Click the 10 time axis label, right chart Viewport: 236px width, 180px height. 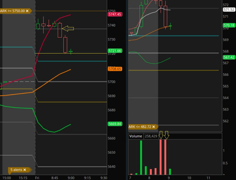coord(189,178)
